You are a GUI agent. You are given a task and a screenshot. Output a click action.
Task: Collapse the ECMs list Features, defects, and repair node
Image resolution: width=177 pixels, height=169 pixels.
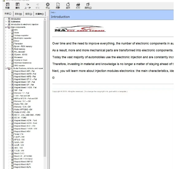tap(6, 68)
